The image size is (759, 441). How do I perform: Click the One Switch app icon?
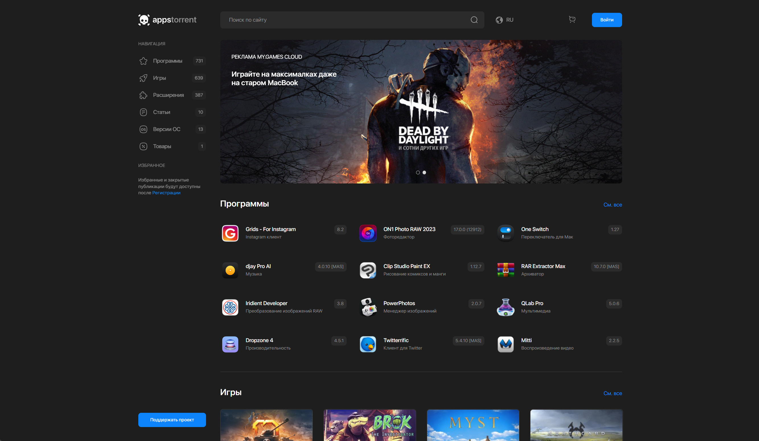click(505, 233)
